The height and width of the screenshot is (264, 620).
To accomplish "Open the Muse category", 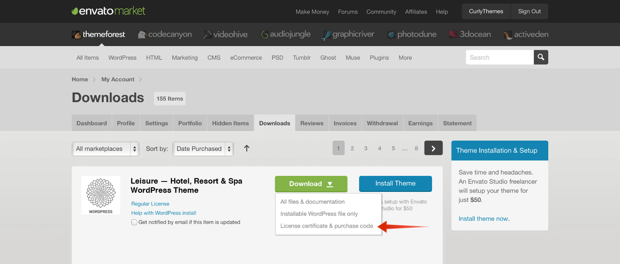I will [353, 58].
